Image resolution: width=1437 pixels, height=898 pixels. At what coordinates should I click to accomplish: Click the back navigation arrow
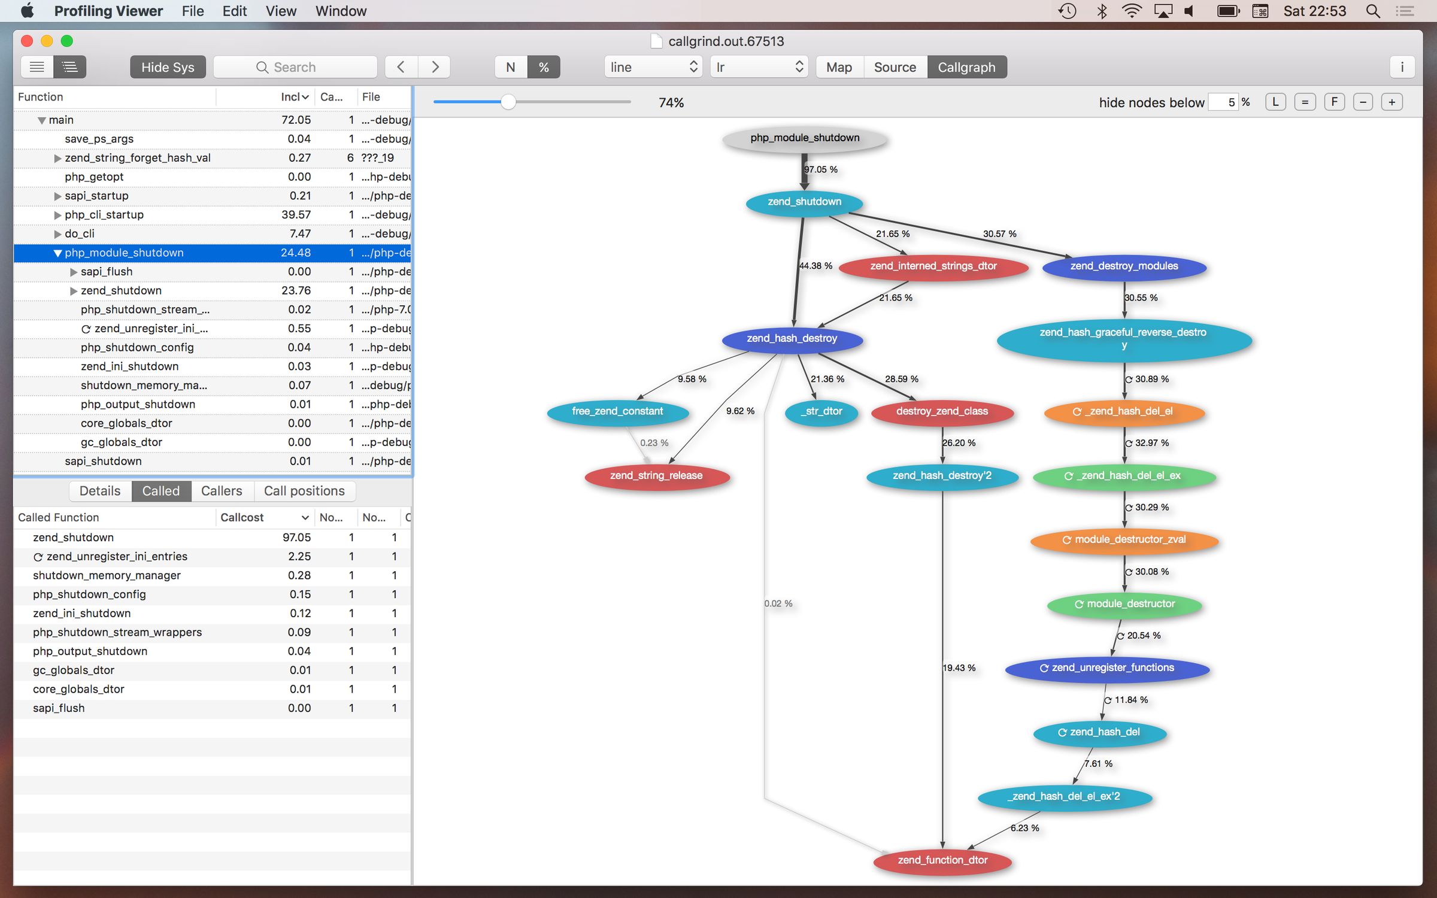point(401,66)
